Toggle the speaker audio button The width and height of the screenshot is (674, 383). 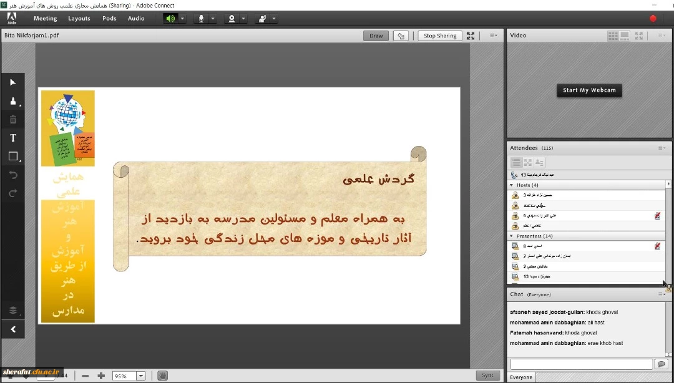[170, 19]
